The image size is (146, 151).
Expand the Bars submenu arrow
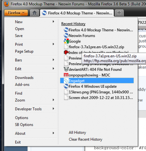[x=54, y=60]
